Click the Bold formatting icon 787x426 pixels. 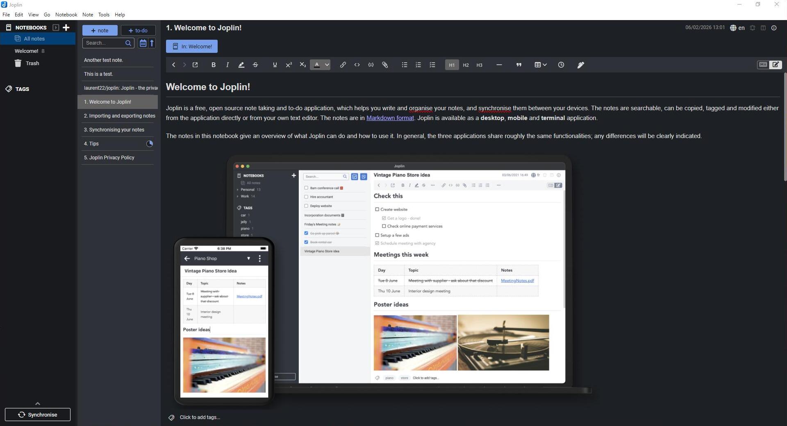[214, 65]
